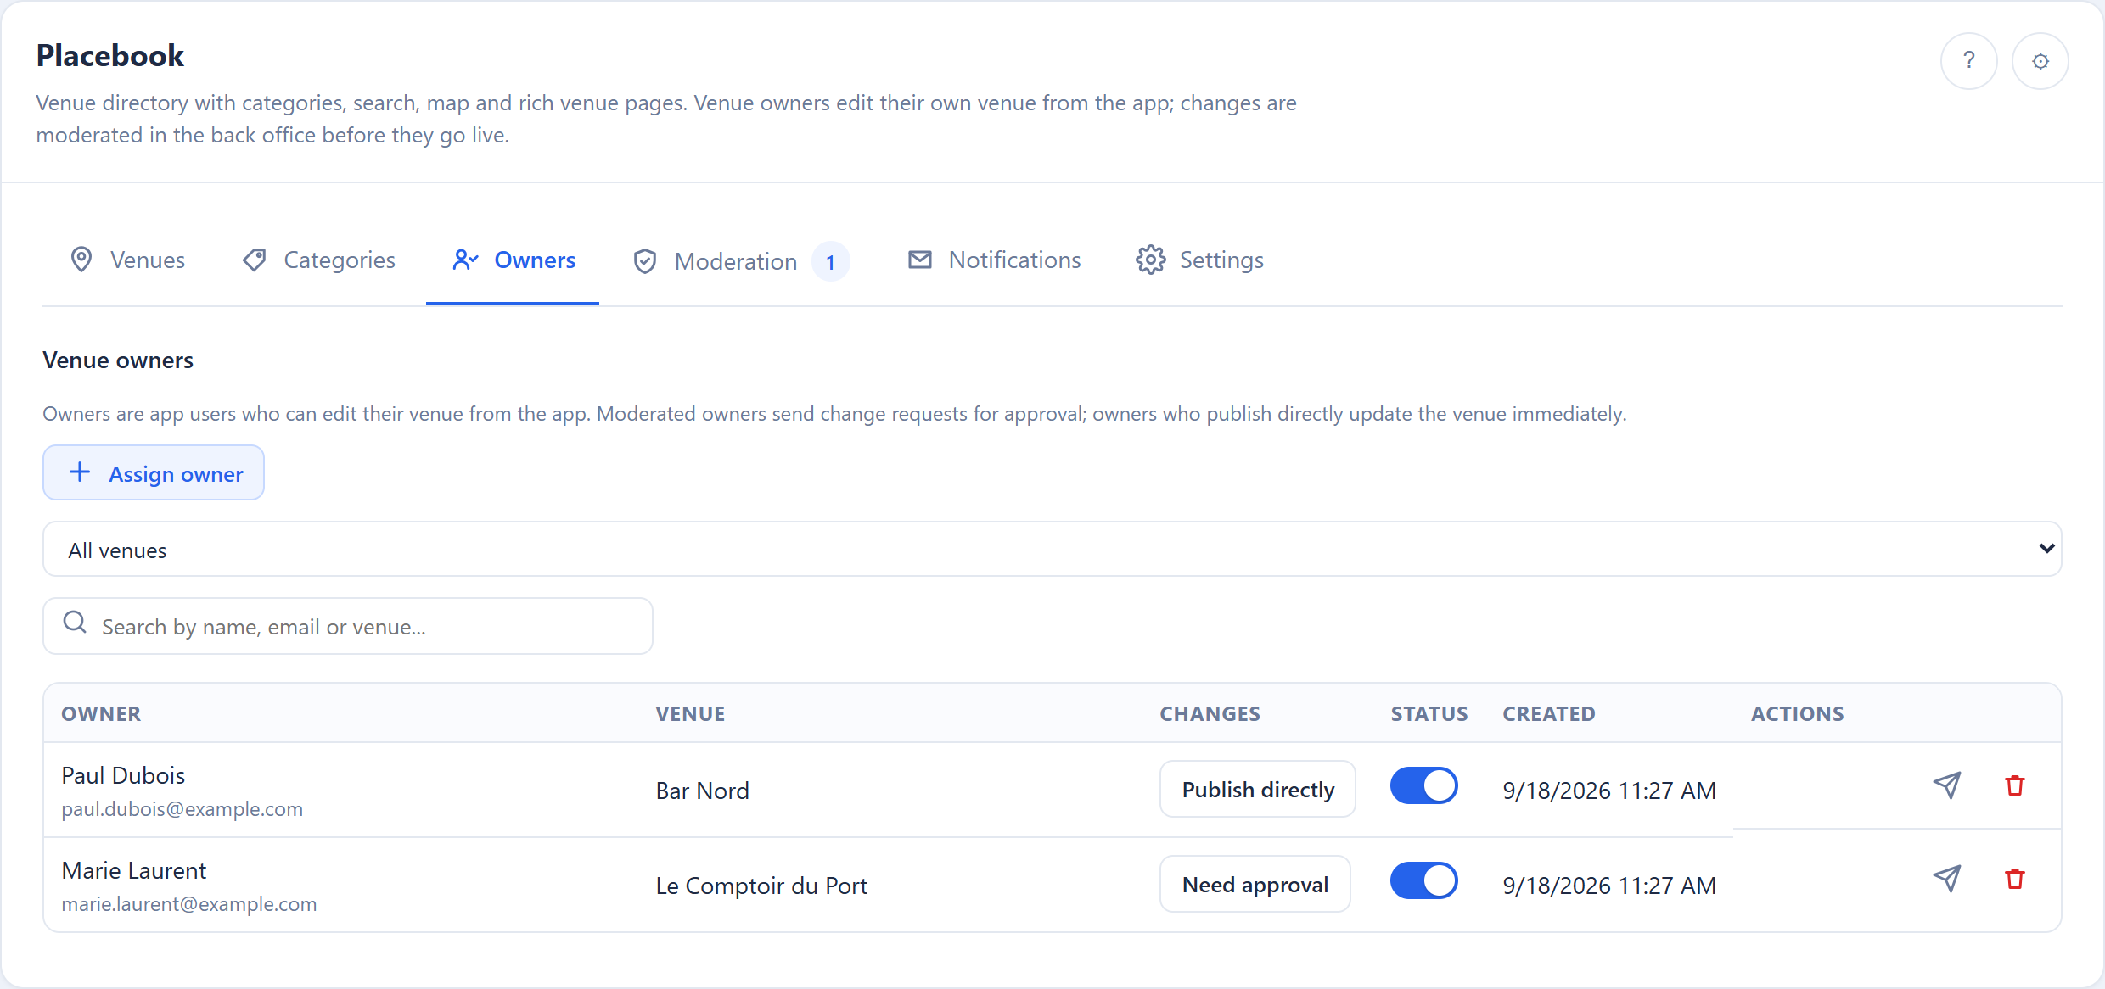Click the Bar Nord venue cell
The height and width of the screenshot is (989, 2105).
[x=703, y=791]
